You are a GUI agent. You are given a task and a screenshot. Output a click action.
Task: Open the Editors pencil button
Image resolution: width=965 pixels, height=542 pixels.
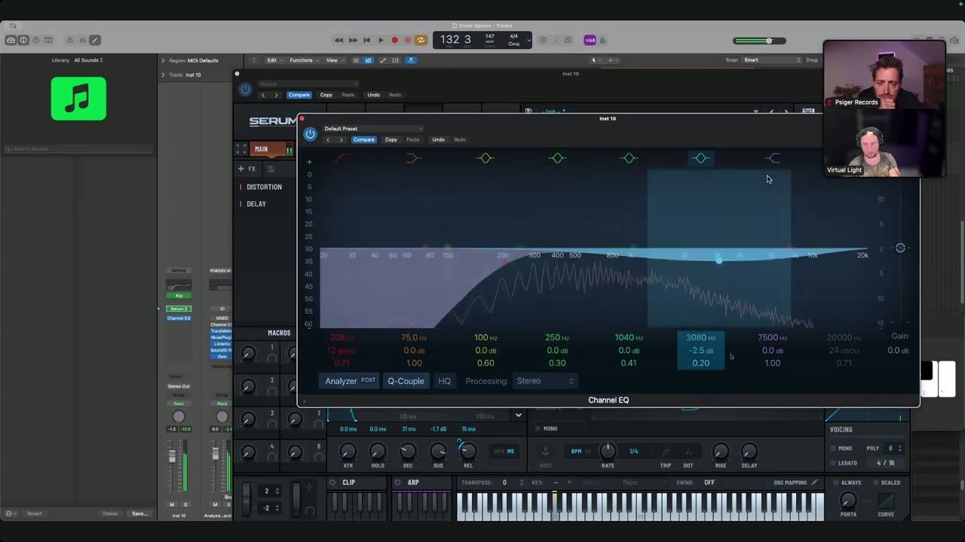(95, 40)
